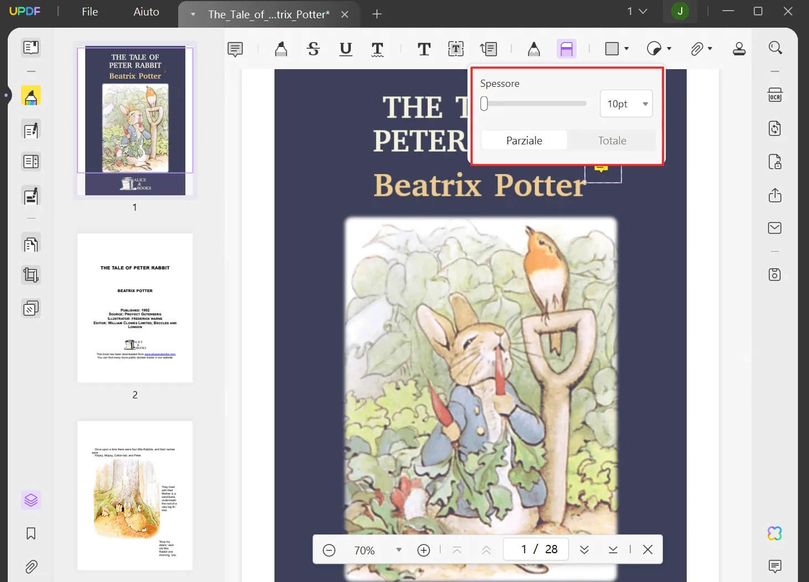Open the Crop pages tool in sidebar

[31, 275]
